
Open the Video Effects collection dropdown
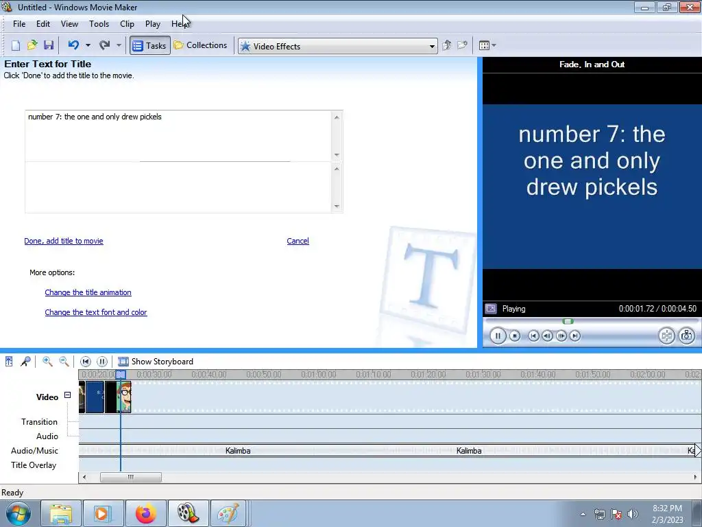pos(337,46)
